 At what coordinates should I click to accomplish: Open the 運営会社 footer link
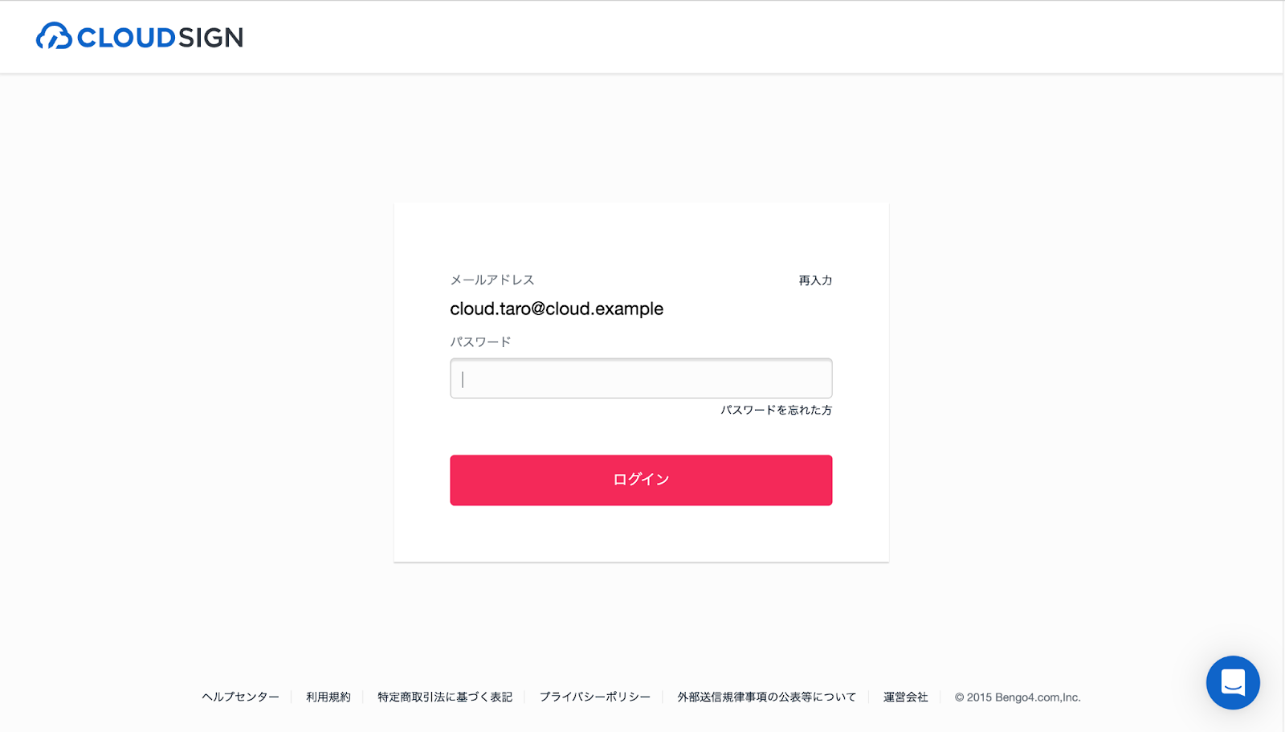click(x=906, y=697)
